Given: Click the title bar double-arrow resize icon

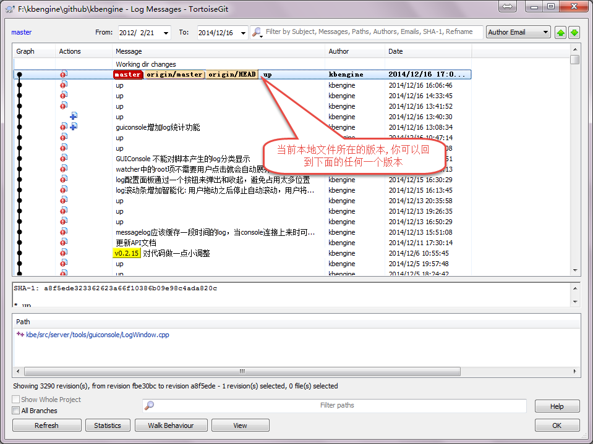Looking at the screenshot, I should coord(508,6).
